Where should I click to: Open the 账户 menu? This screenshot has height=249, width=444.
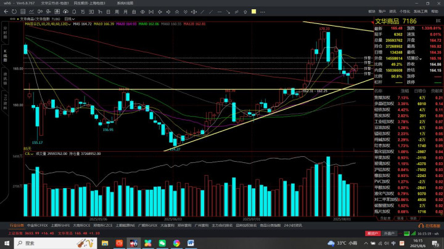point(382,12)
